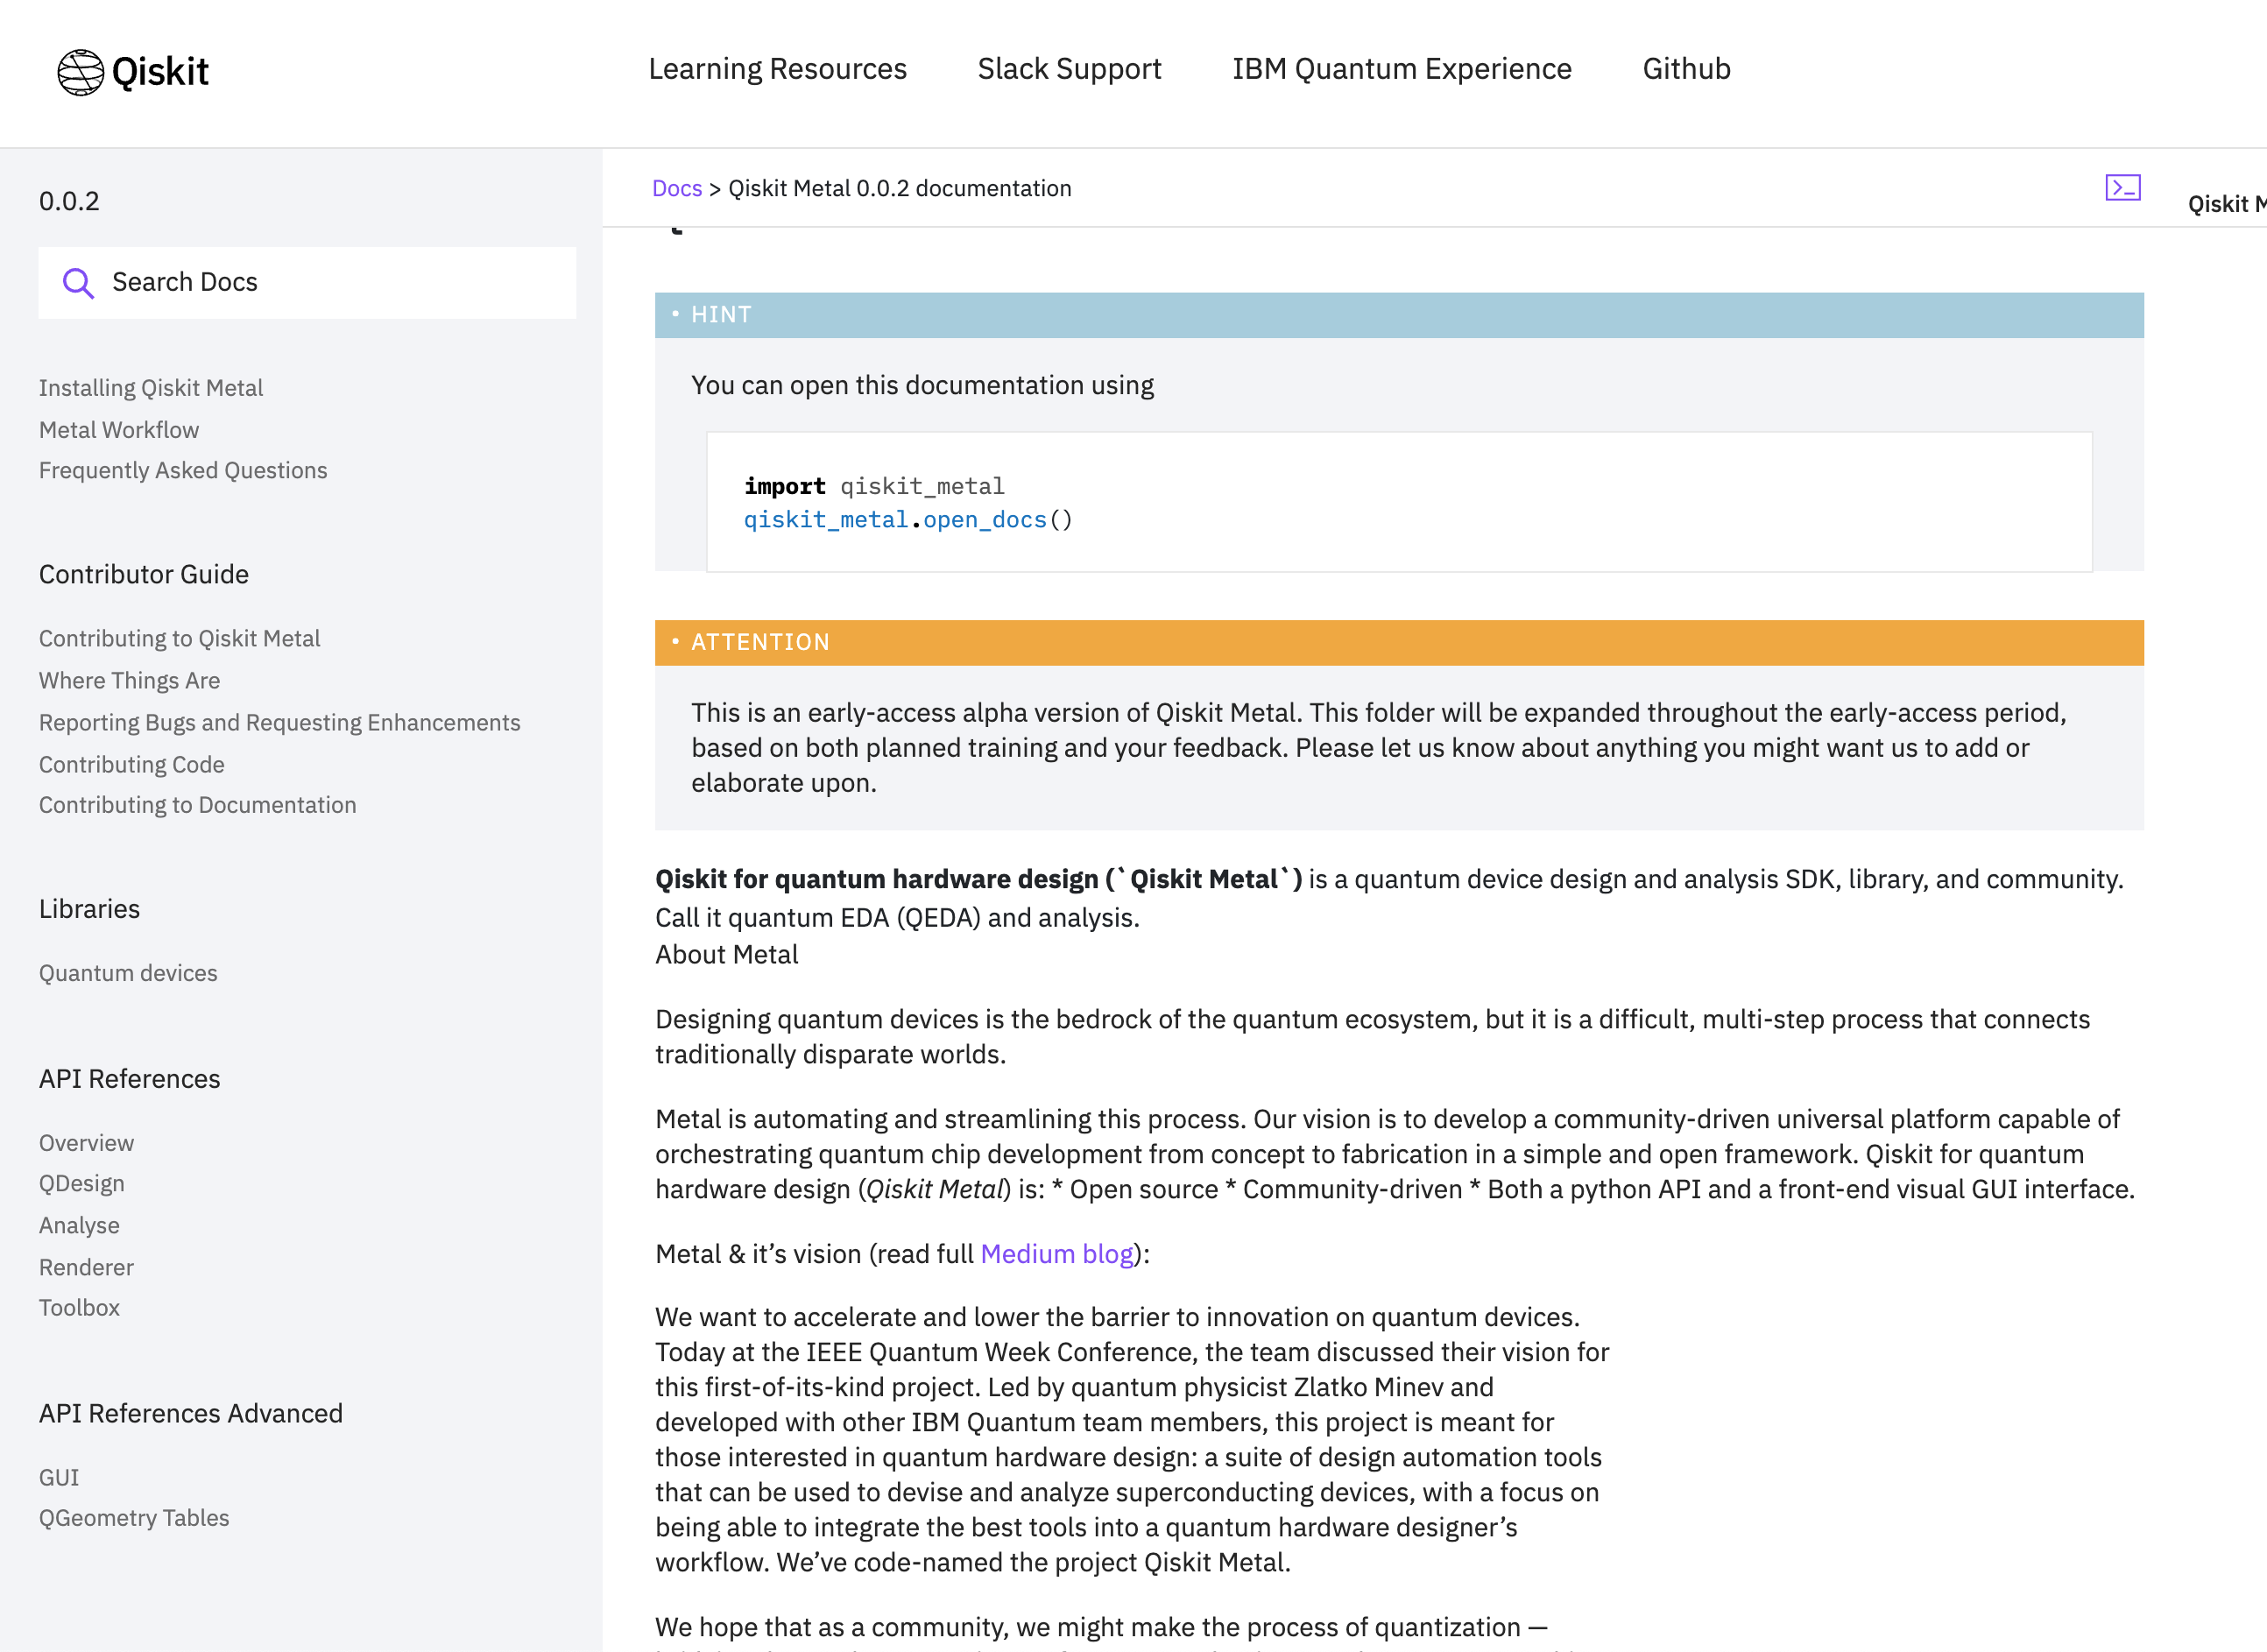Open IBM Quantum Experience in the navigation

[x=1401, y=69]
